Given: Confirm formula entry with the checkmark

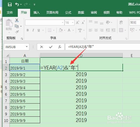Looking at the screenshot, I should (51, 47).
